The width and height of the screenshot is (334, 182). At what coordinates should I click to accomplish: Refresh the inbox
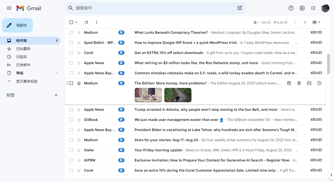click(86, 22)
